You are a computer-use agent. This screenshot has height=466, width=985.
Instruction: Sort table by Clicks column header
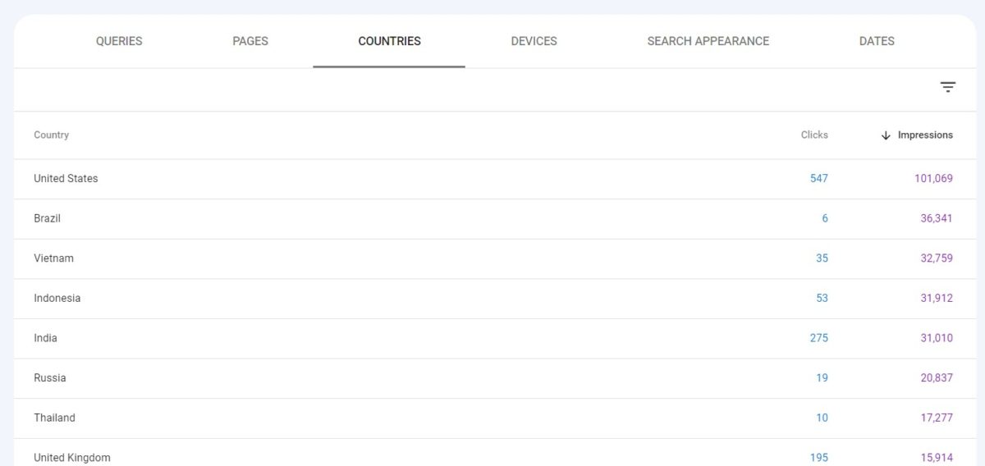[x=814, y=135]
